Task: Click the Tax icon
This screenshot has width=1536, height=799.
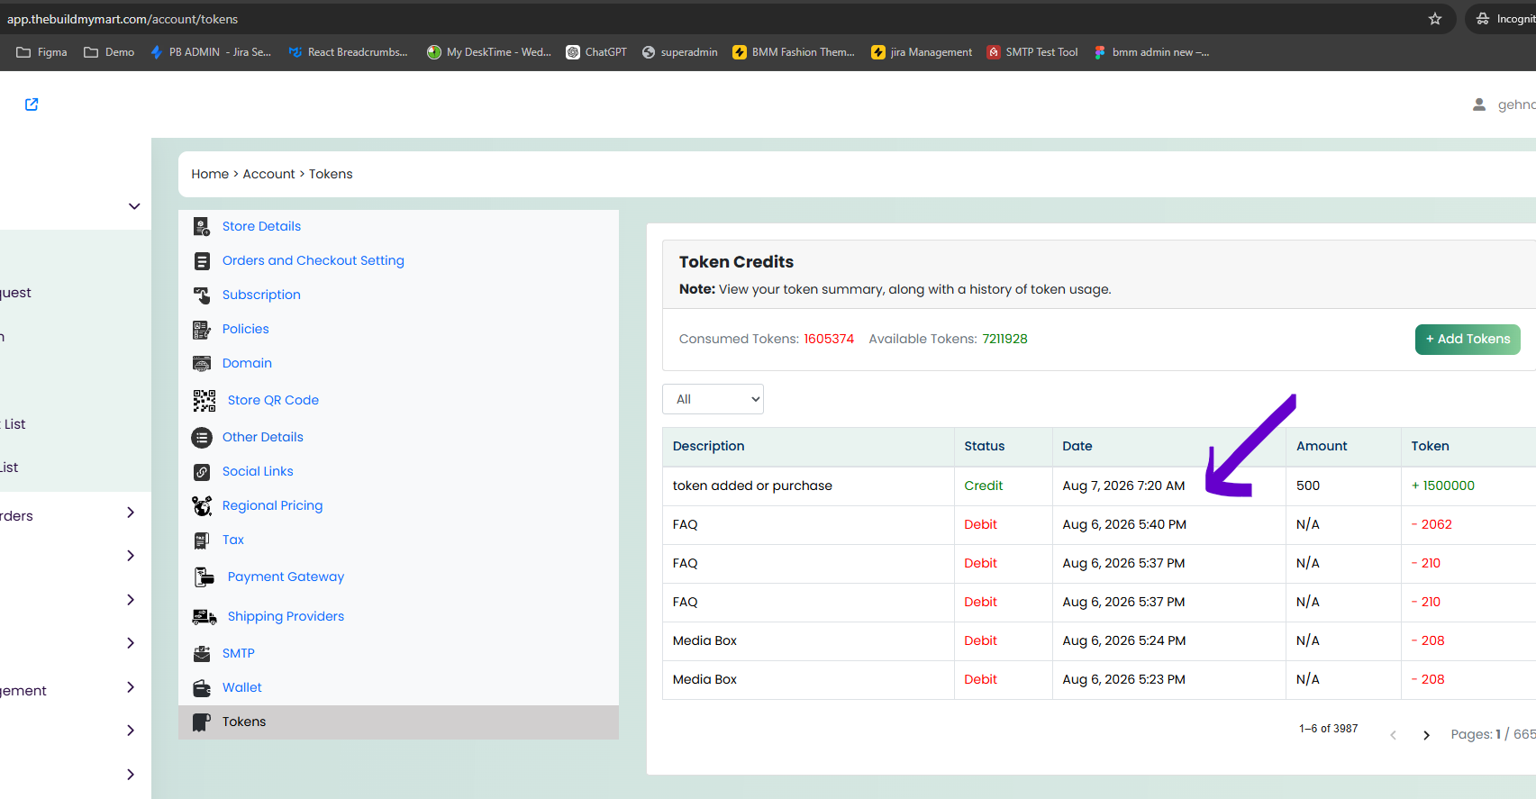Action: pos(202,540)
